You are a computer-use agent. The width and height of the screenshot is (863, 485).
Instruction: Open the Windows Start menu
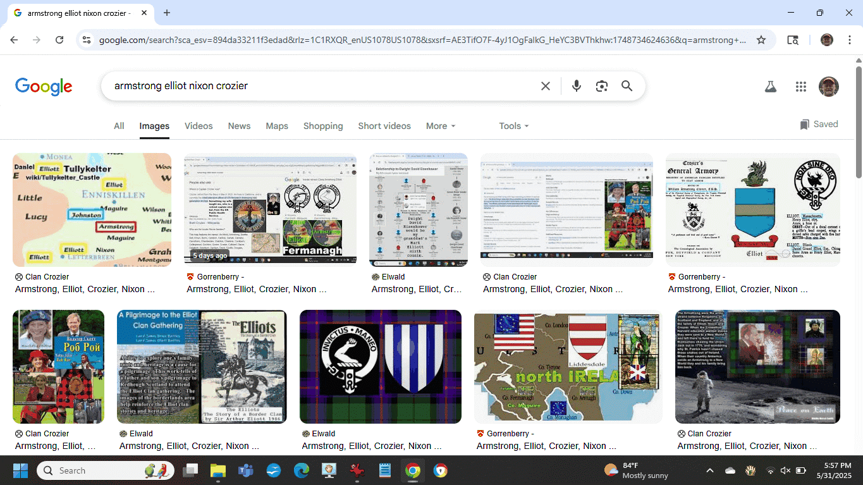coord(20,470)
